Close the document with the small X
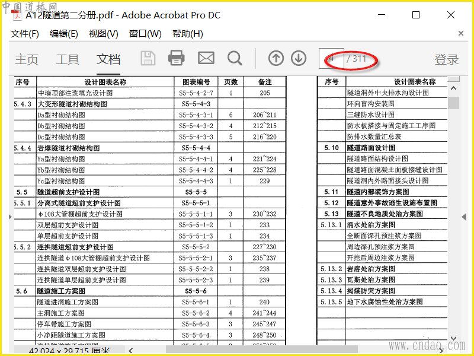This screenshot has height=356, width=474. point(461,33)
